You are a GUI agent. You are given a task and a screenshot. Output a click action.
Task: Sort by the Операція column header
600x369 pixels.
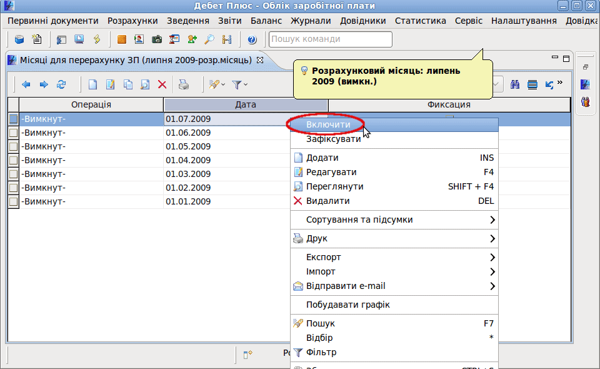(91, 104)
